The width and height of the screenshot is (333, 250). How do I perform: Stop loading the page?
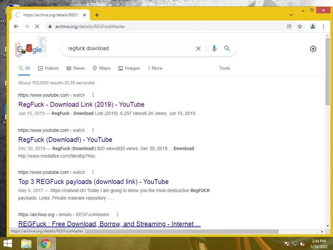tap(37, 26)
